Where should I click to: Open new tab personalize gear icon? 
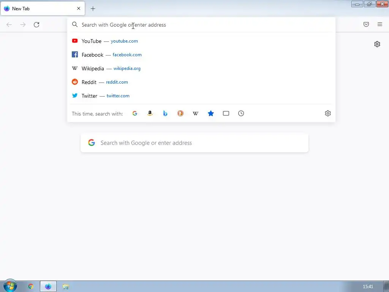377,44
